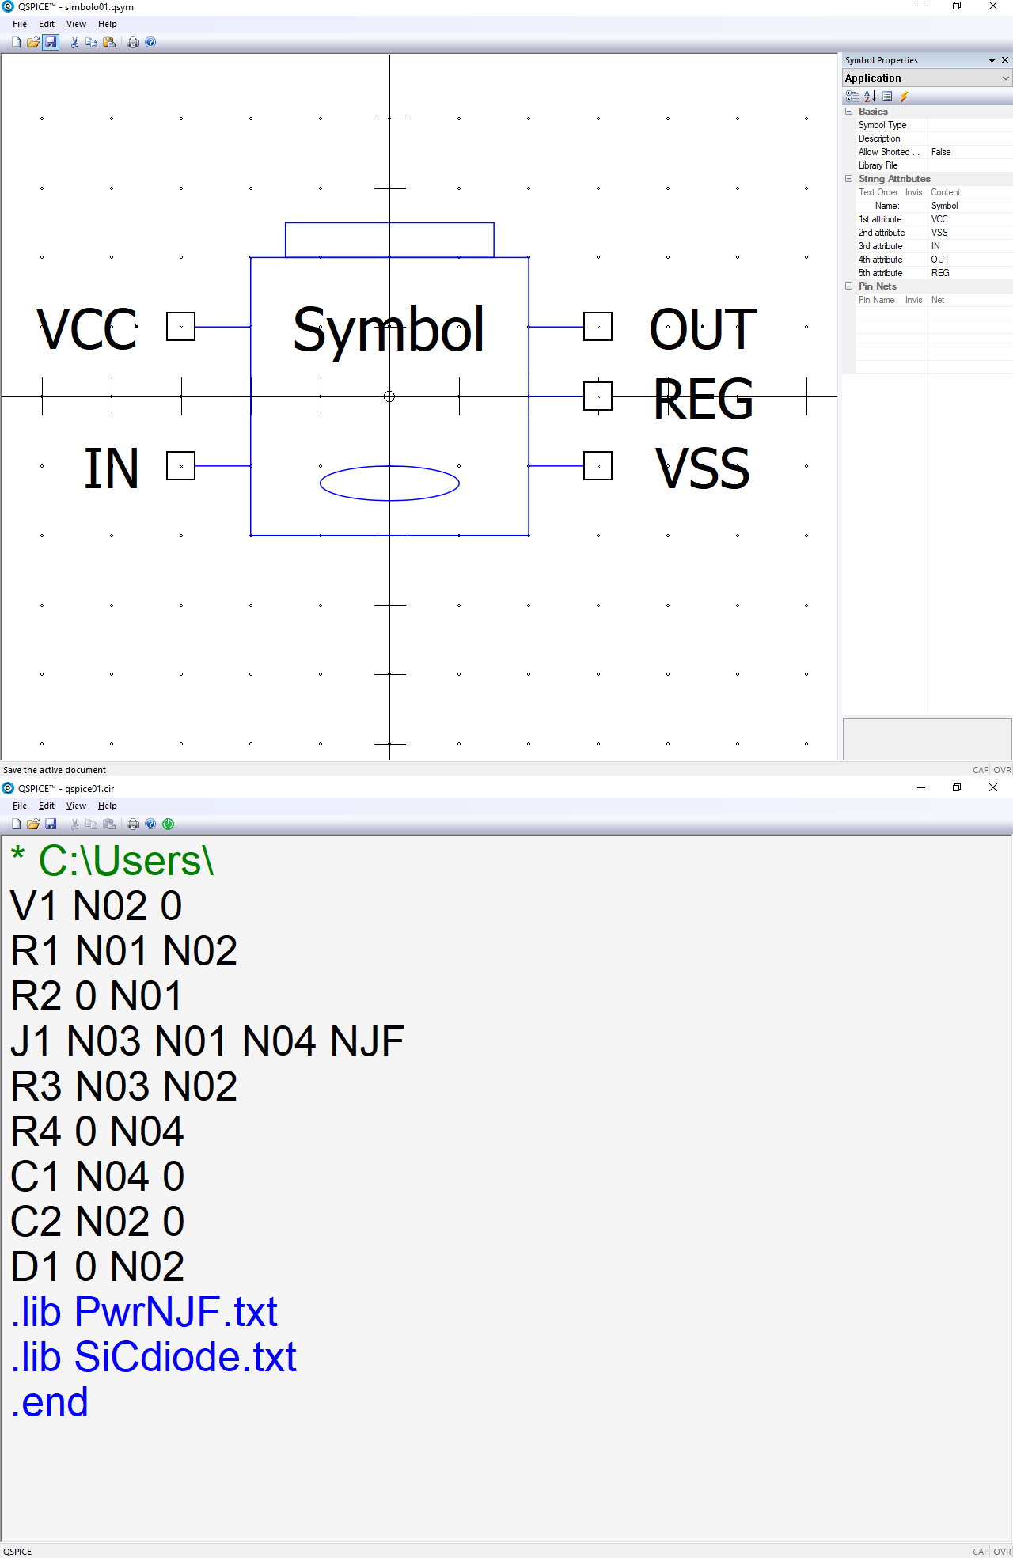Open File menu in qspice01.cir window
The image size is (1013, 1558).
click(x=20, y=806)
